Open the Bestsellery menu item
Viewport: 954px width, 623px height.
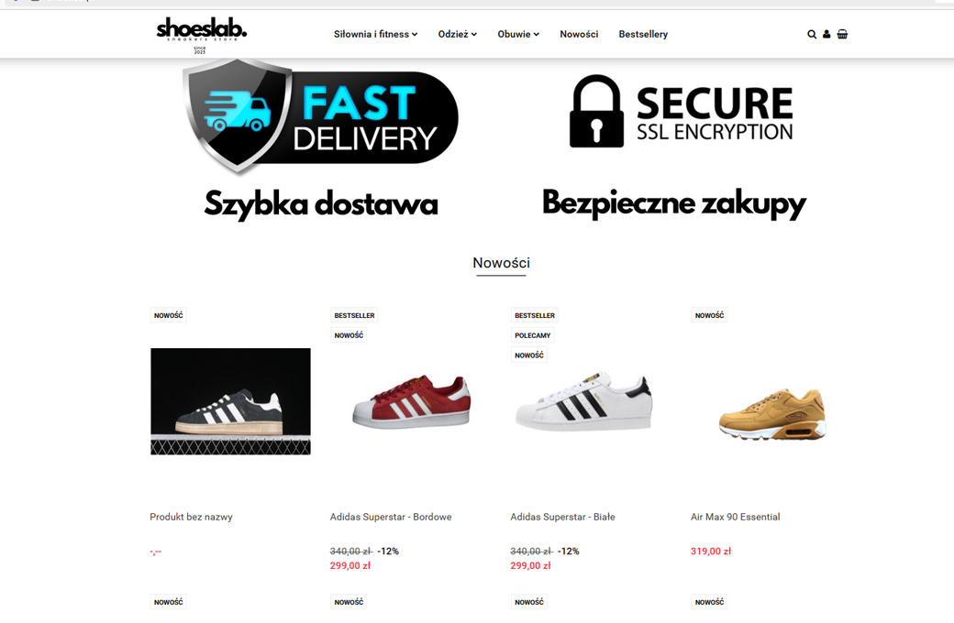pos(643,34)
